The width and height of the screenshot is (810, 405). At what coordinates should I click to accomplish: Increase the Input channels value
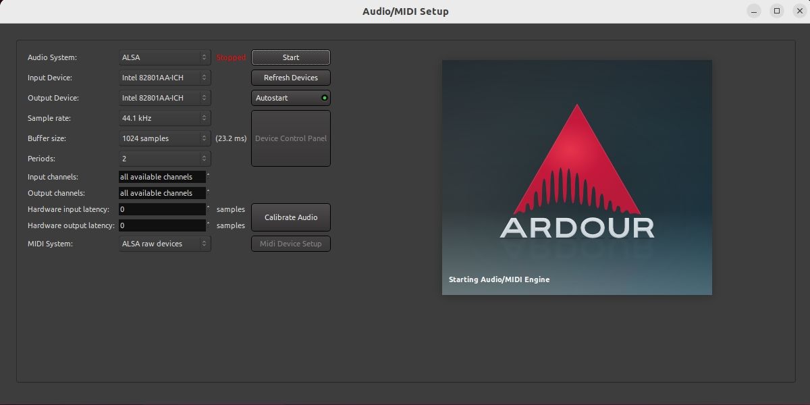(208, 174)
